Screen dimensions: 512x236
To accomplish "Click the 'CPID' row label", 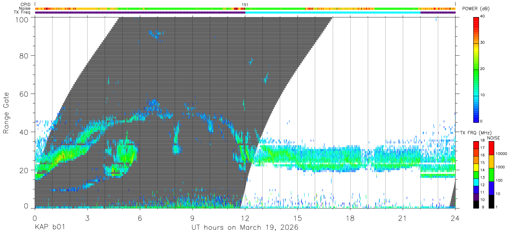I will [x=25, y=5].
